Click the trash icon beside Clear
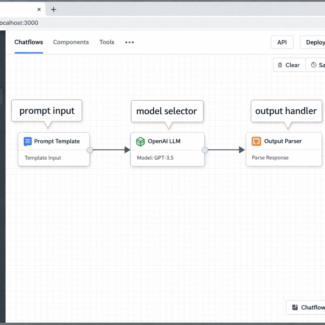The image size is (325, 325). point(280,65)
